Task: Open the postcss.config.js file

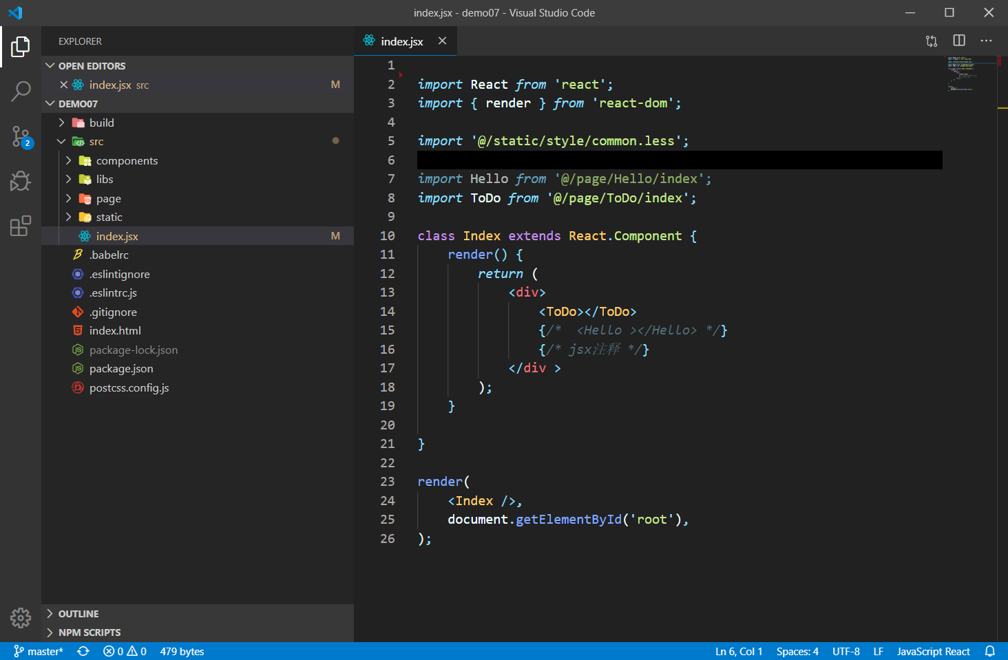Action: pos(198,387)
